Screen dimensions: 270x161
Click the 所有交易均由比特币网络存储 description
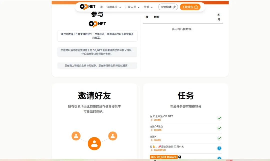(94, 109)
